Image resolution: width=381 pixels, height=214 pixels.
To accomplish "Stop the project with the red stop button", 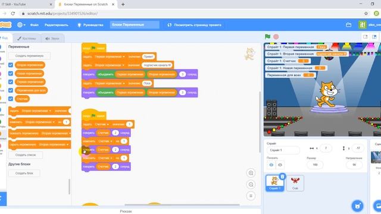I will (x=276, y=37).
